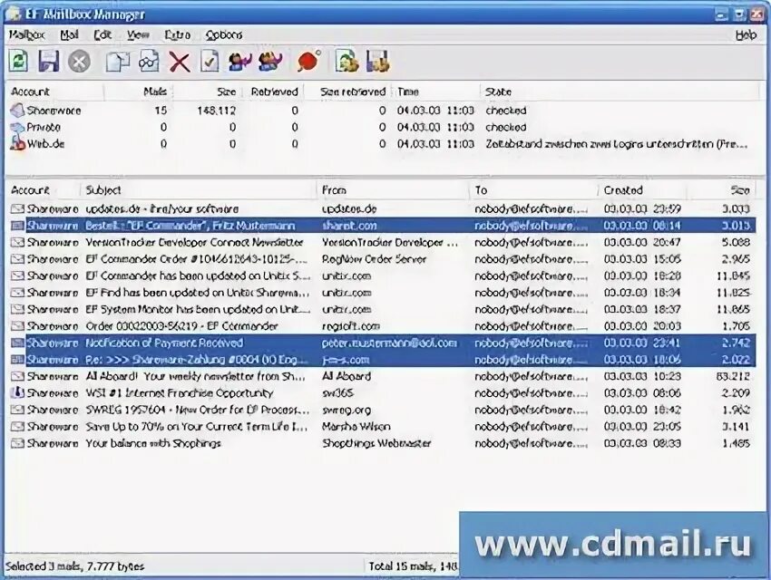Click the Web.de account mailbox icon
Screen dimensions: 771x580
point(17,143)
